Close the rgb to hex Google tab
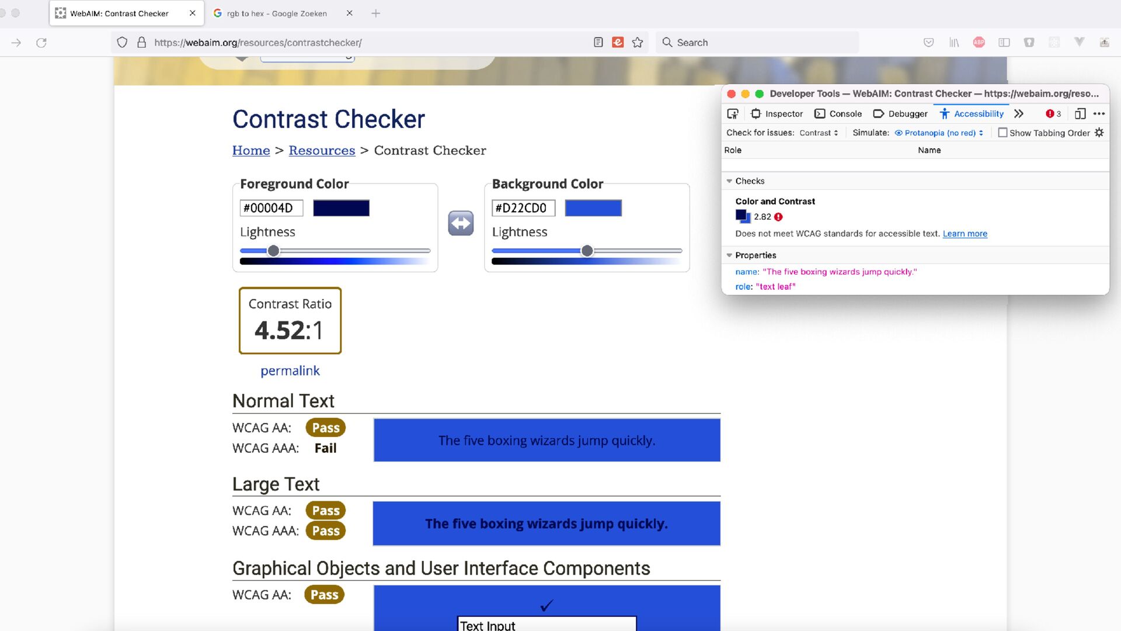This screenshot has height=631, width=1121. 350,13
